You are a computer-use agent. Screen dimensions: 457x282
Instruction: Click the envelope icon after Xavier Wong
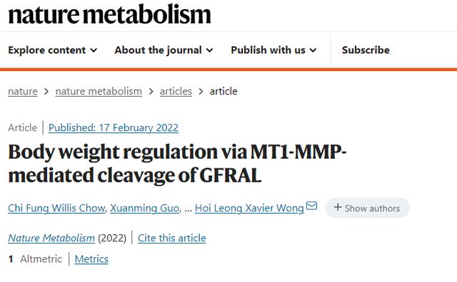pos(311,206)
